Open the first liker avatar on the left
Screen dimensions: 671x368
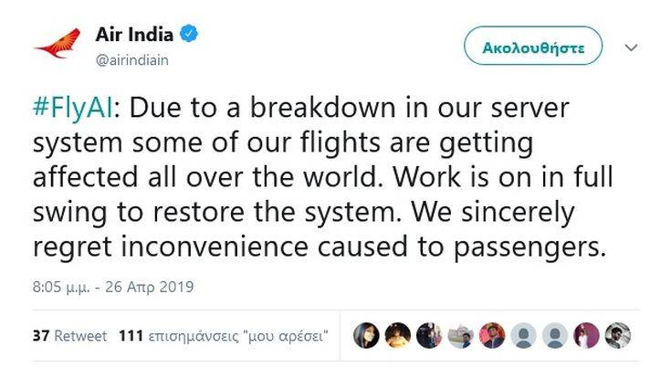tap(366, 335)
